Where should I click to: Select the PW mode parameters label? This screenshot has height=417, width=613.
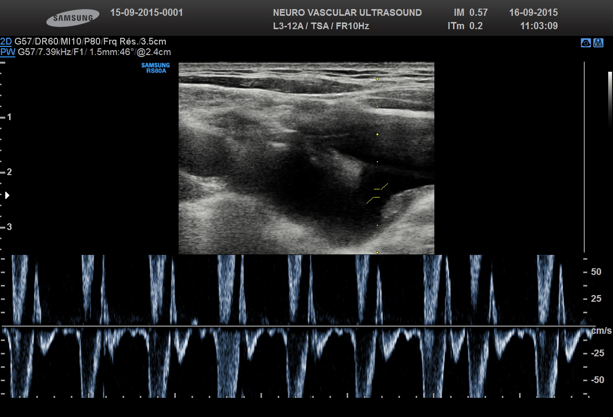click(x=7, y=52)
